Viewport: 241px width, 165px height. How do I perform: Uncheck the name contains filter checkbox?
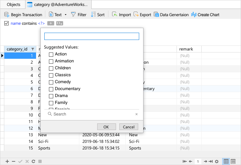(7, 23)
